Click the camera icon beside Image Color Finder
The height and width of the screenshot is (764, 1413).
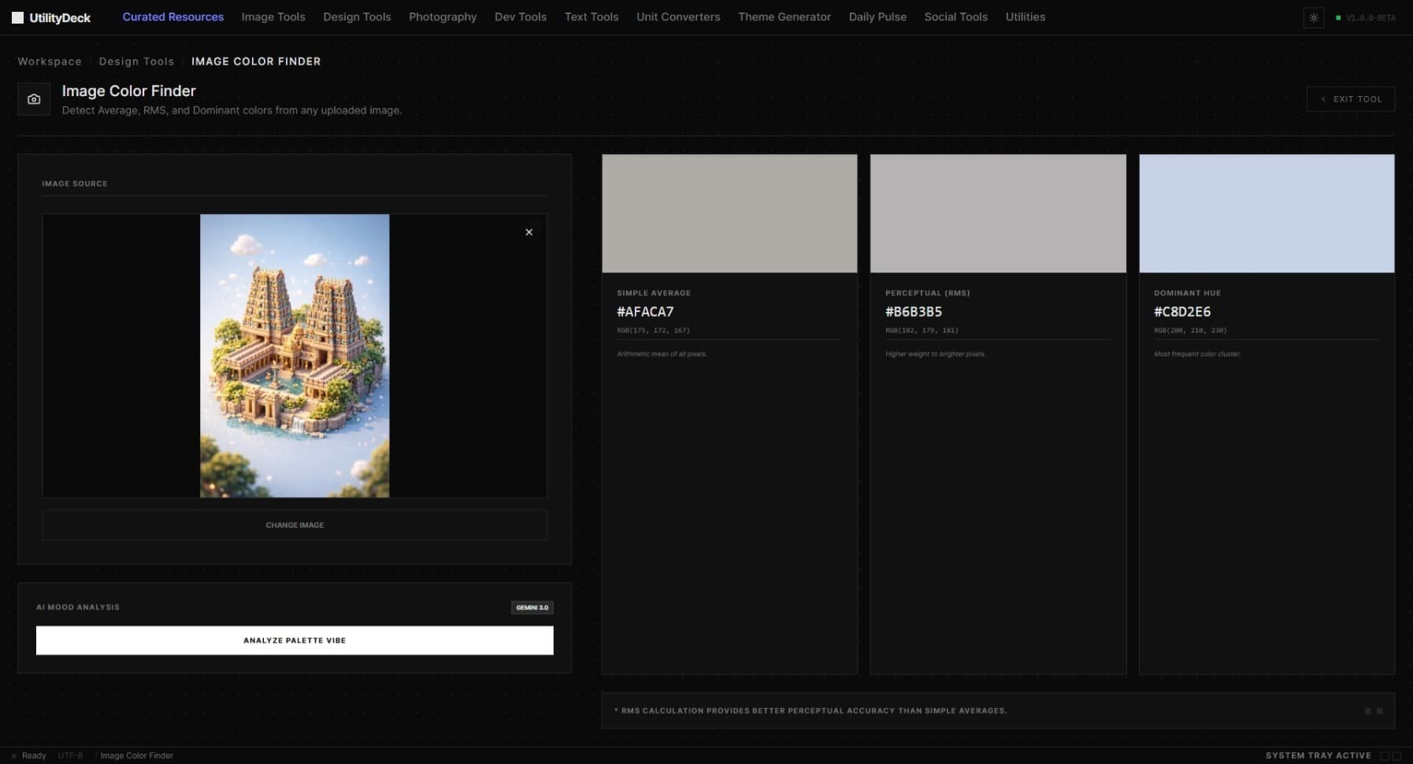[33, 98]
